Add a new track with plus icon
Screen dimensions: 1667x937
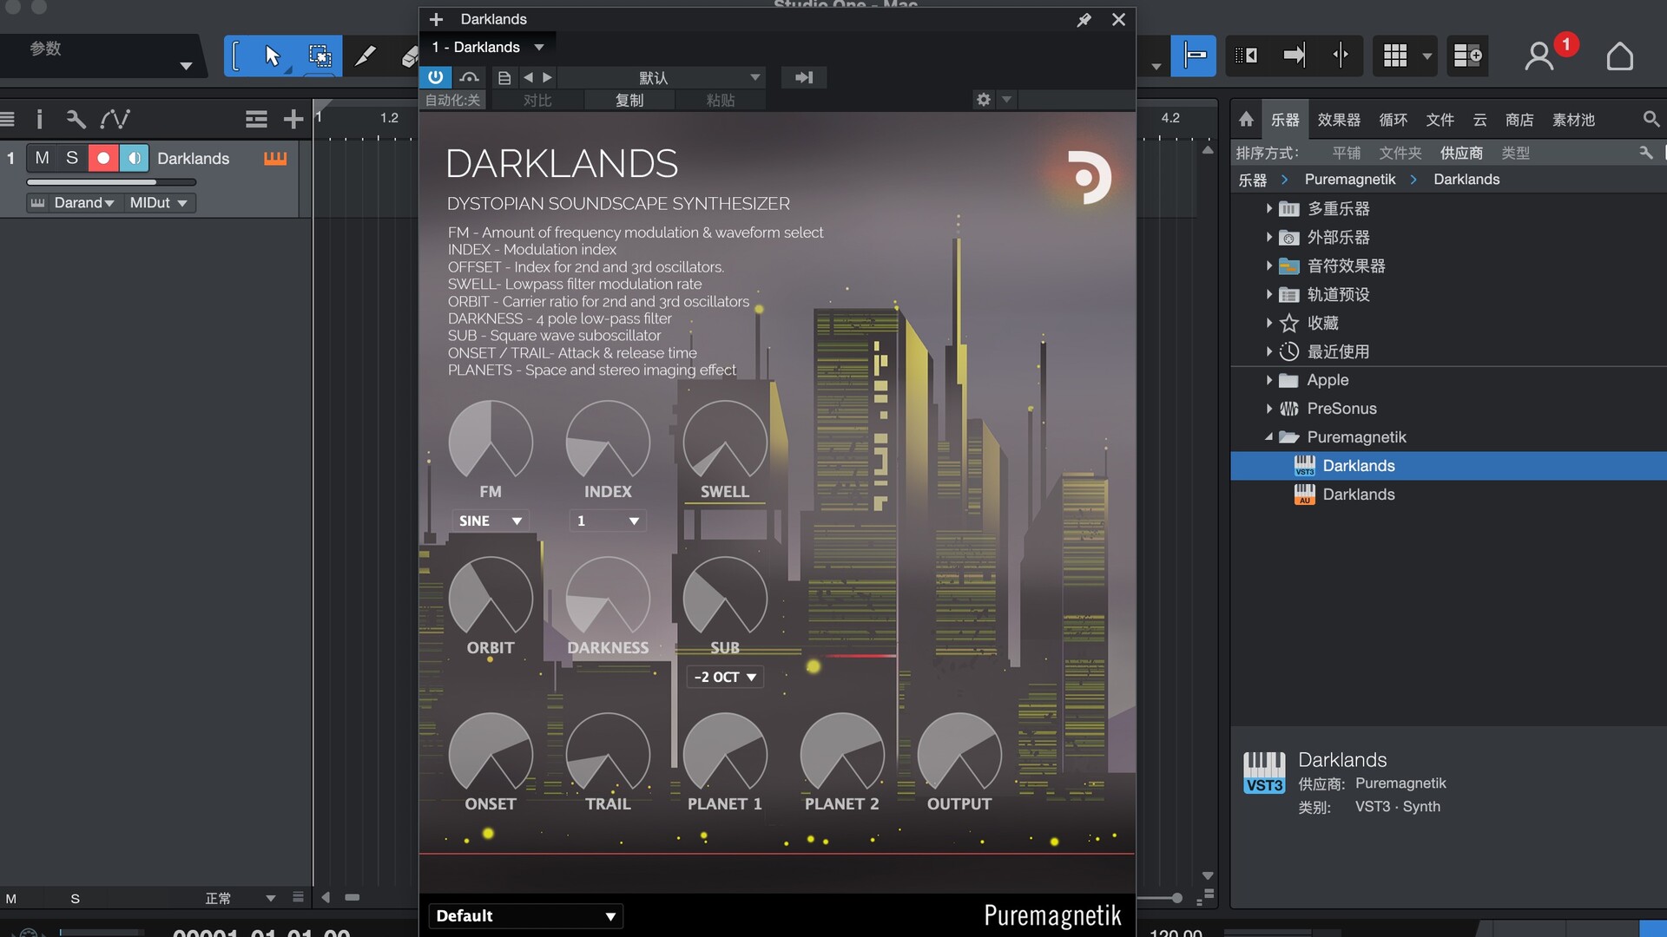point(293,119)
